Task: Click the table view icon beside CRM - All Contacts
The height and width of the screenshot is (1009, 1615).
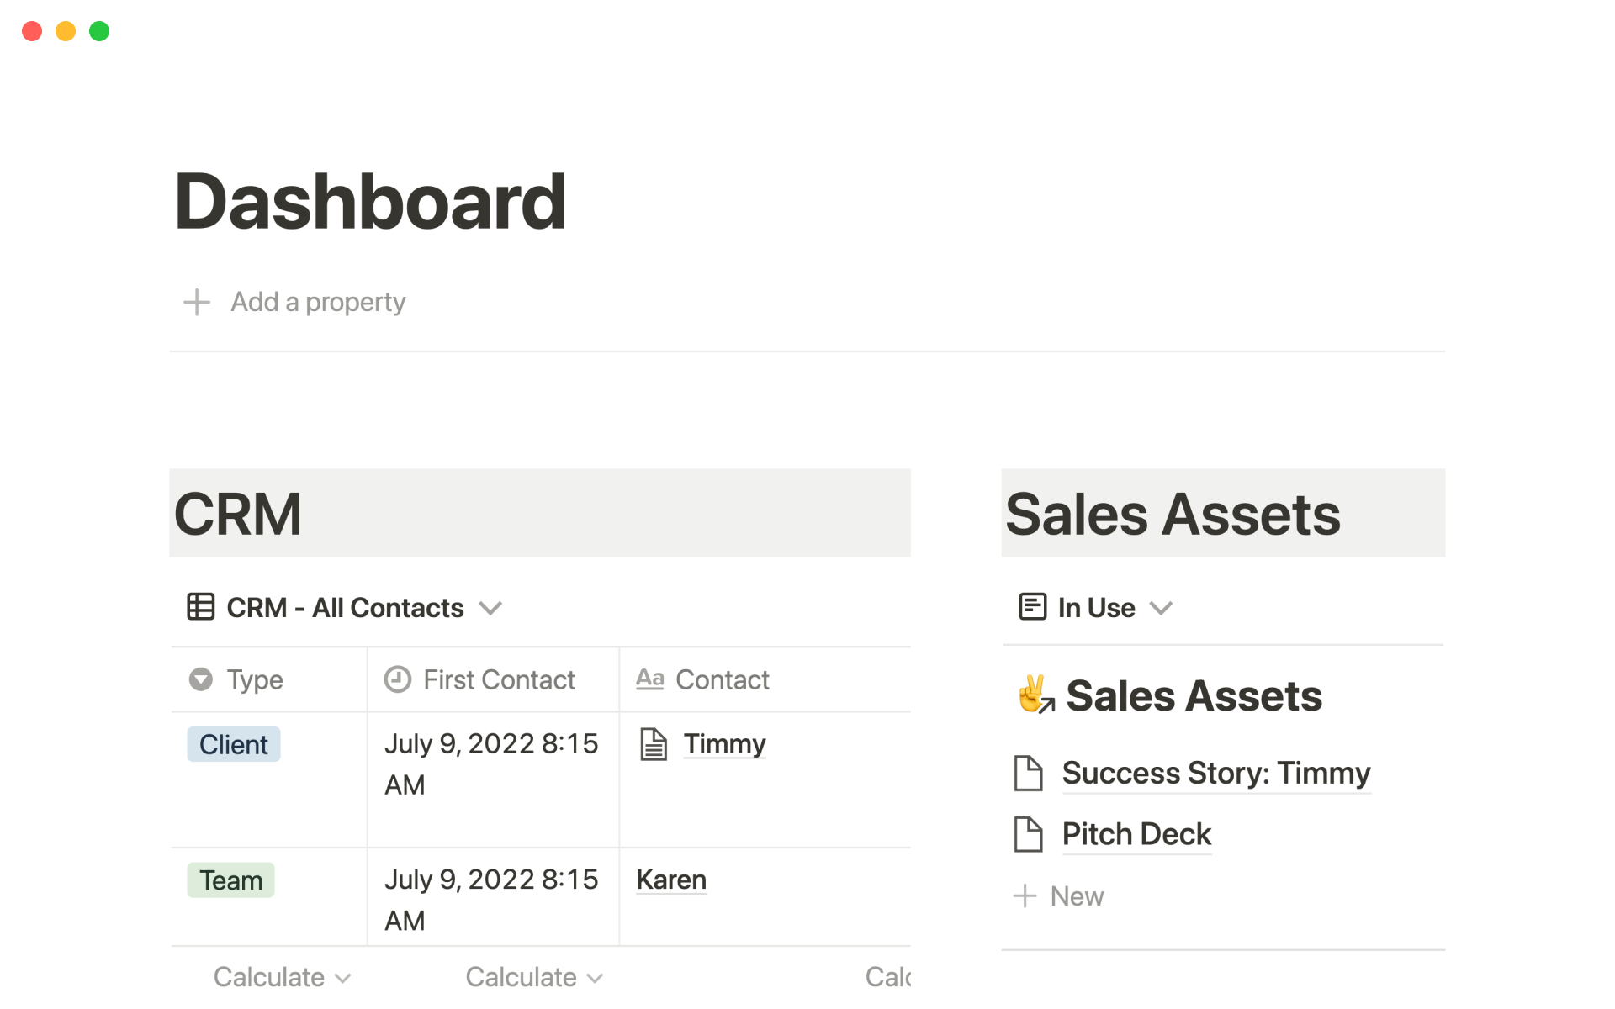Action: 200,607
